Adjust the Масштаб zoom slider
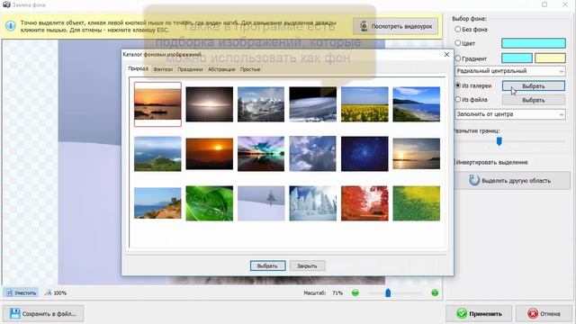Viewport: 576px width, 324px height. pos(388,292)
